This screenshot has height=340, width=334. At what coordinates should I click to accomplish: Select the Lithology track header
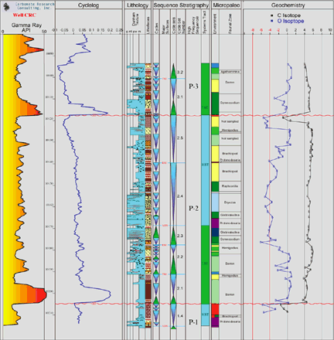point(138,5)
